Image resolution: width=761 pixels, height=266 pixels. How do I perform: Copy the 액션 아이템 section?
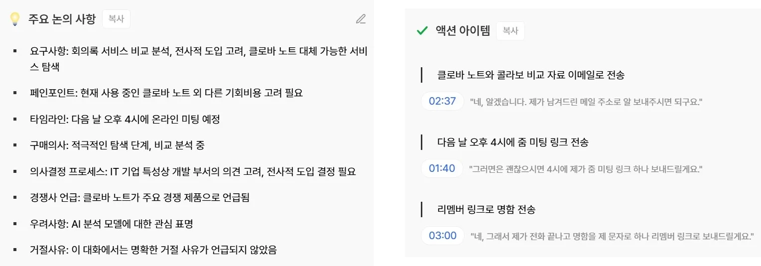point(510,31)
